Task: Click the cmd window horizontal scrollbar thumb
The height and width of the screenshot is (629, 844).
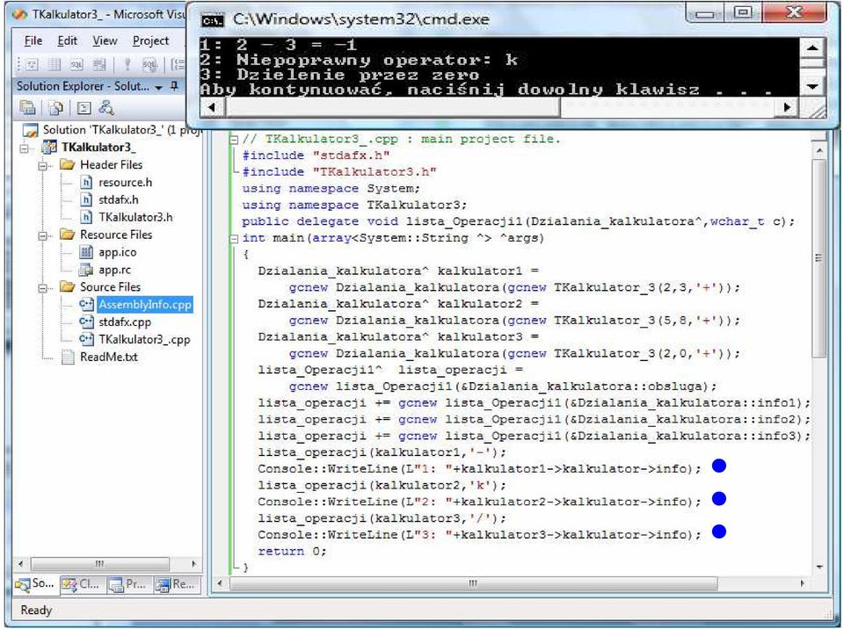Action: (x=392, y=107)
